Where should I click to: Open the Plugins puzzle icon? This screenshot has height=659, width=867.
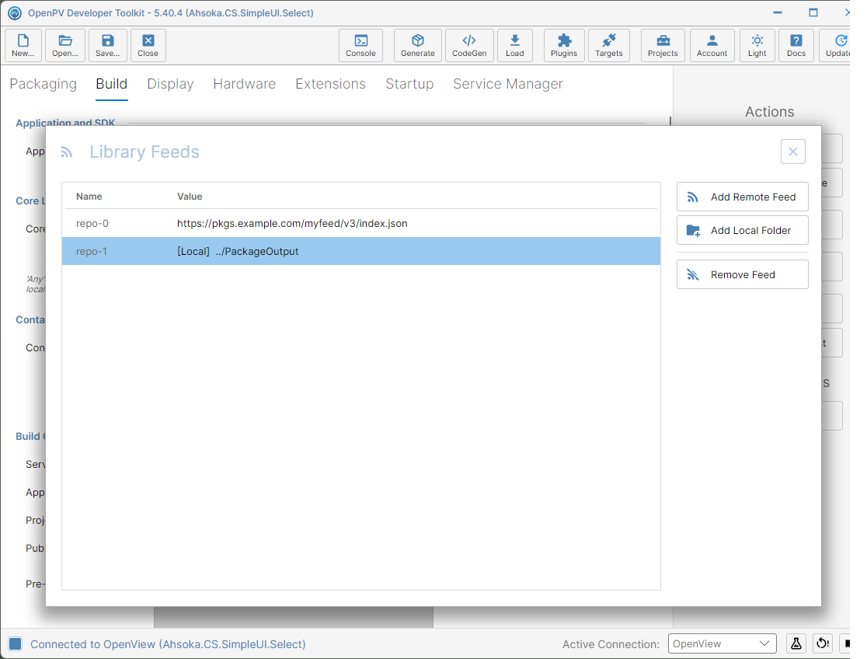point(564,45)
